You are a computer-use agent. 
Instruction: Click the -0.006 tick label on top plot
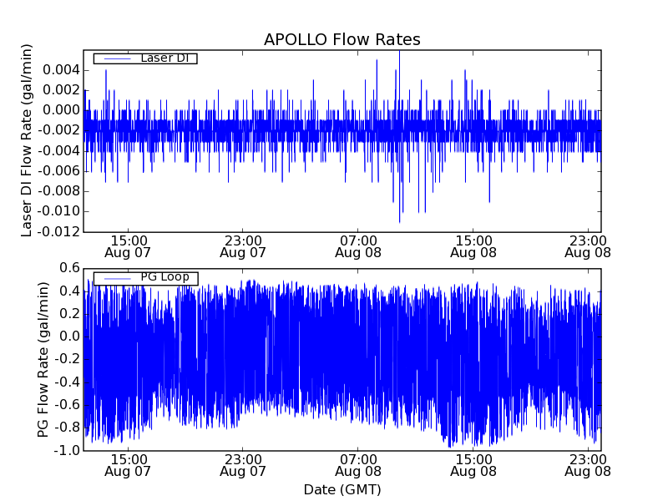pyautogui.click(x=58, y=171)
